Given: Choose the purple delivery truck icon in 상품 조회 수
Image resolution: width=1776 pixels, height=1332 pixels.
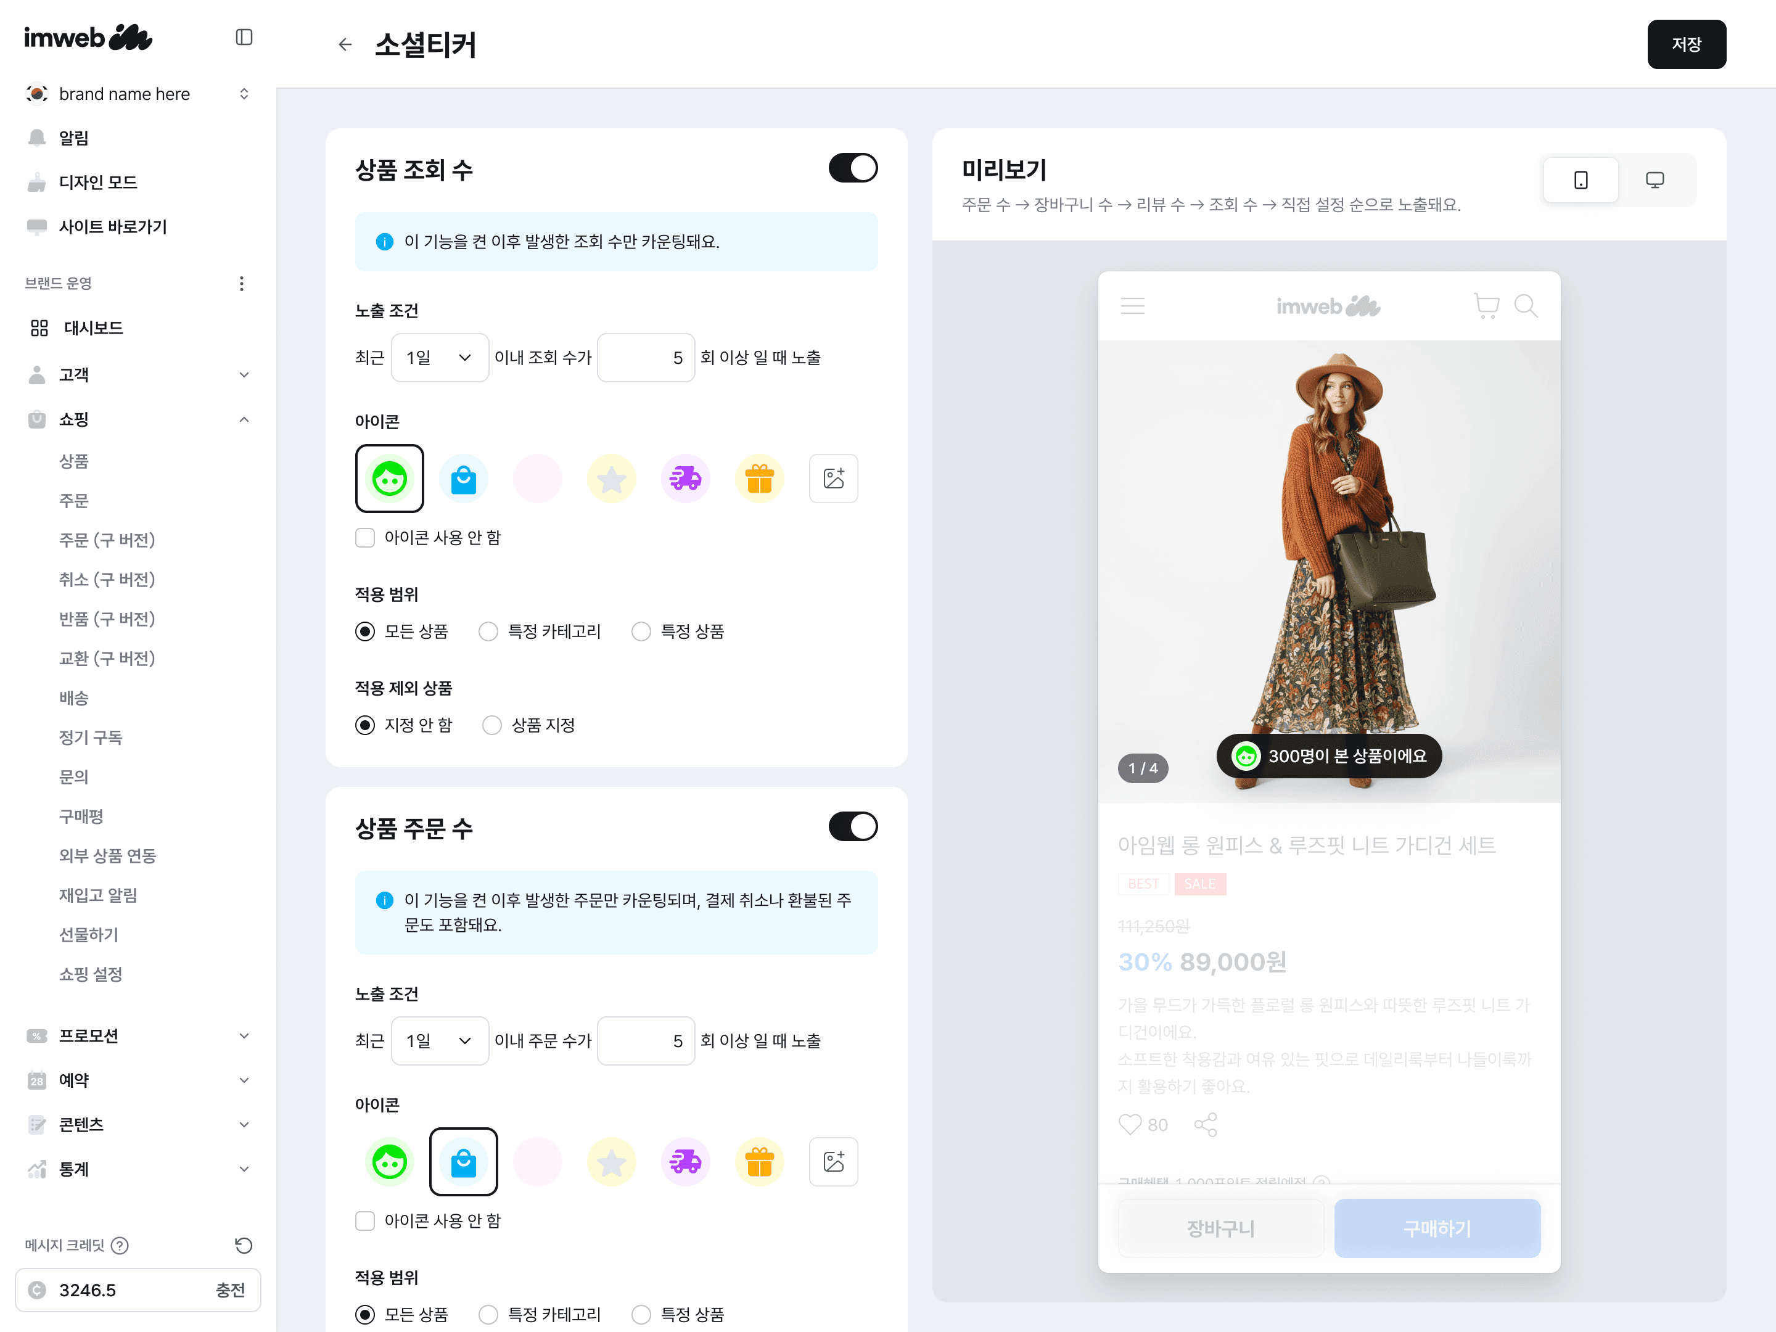Looking at the screenshot, I should click(685, 479).
